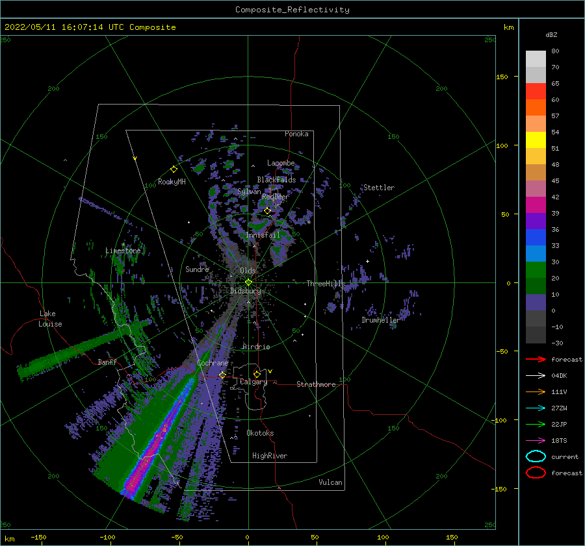Screen dimensions: 585x546
Task: Click the dBZ legend heading
Action: 551,34
